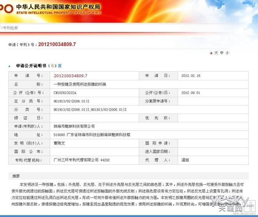Click the 优先权 label cell

[x=158, y=118]
